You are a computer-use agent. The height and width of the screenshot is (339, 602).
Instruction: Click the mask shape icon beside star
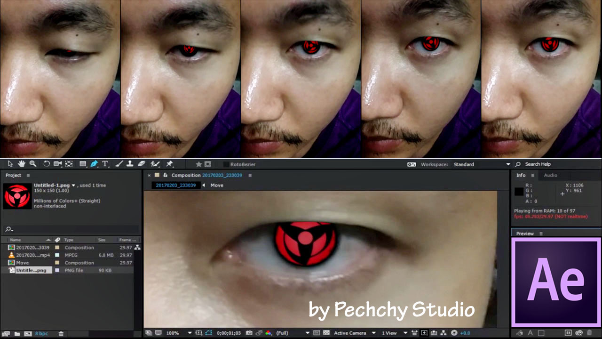(207, 164)
